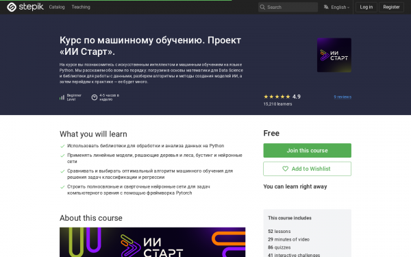Click the ИИ Старт banner image
The image size is (411, 257).
click(152, 242)
